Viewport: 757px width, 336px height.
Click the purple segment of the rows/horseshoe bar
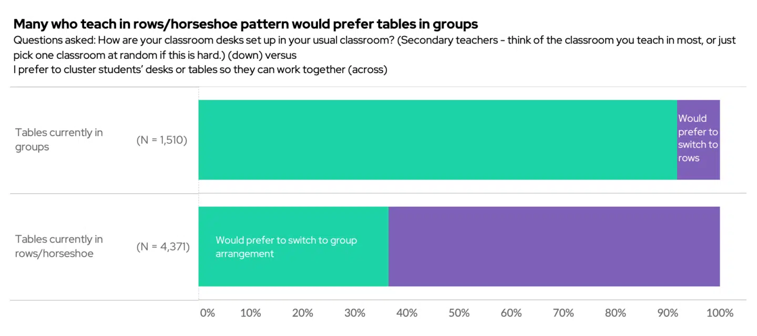click(554, 247)
